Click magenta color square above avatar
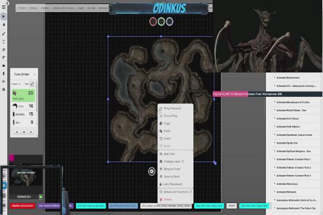This screenshot has height=215, width=323. pos(11,158)
